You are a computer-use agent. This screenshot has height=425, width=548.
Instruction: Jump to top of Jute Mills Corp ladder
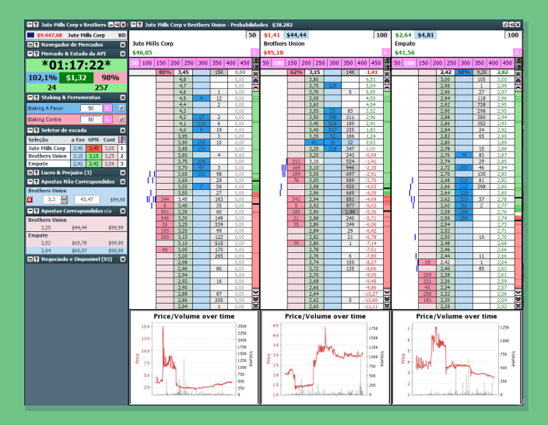point(255,75)
